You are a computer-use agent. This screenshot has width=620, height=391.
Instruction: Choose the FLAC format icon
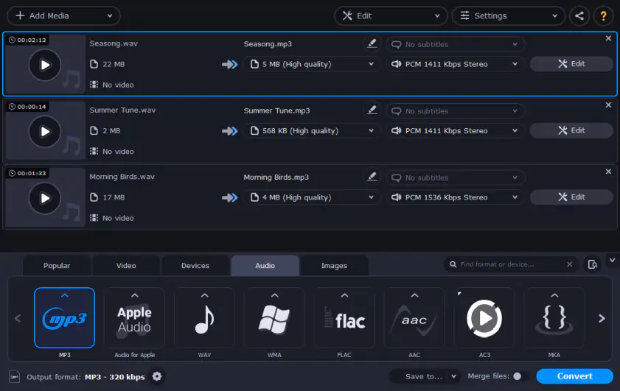tap(344, 317)
